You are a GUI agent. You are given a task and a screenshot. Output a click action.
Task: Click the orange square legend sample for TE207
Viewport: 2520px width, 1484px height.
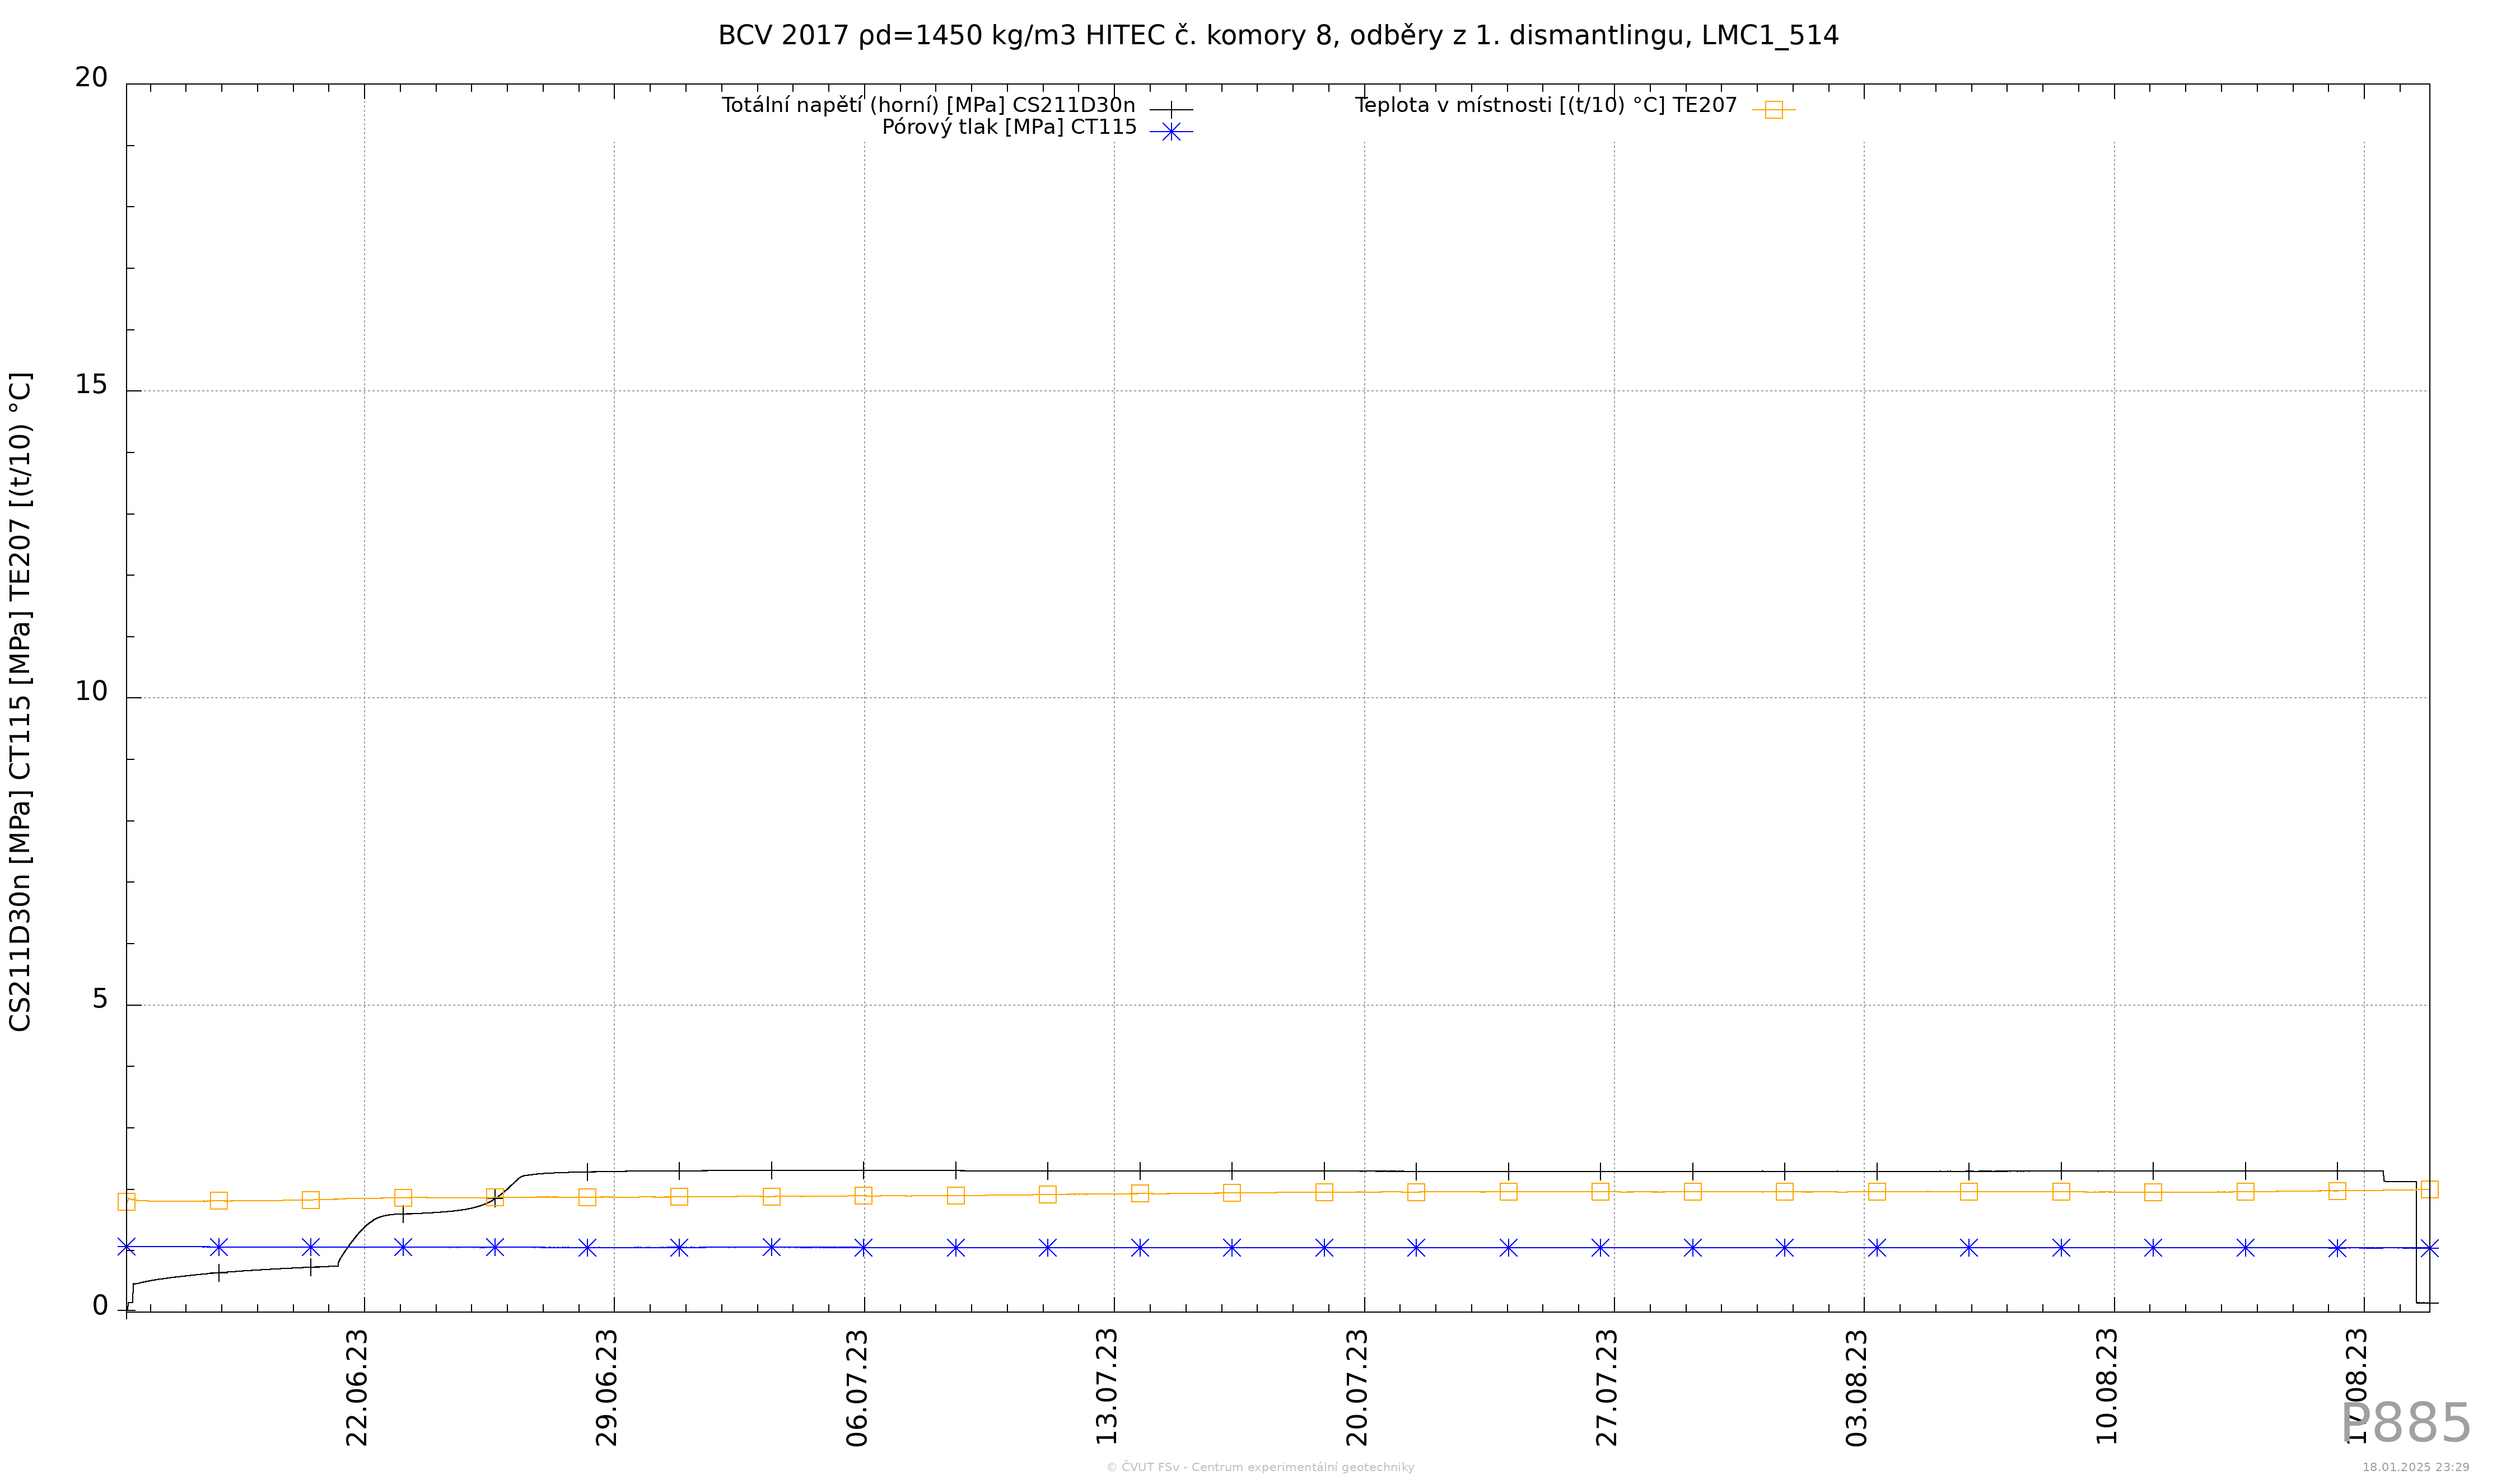[1773, 110]
